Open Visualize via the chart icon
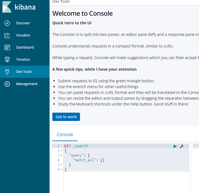The width and height of the screenshot is (199, 193). (7, 35)
